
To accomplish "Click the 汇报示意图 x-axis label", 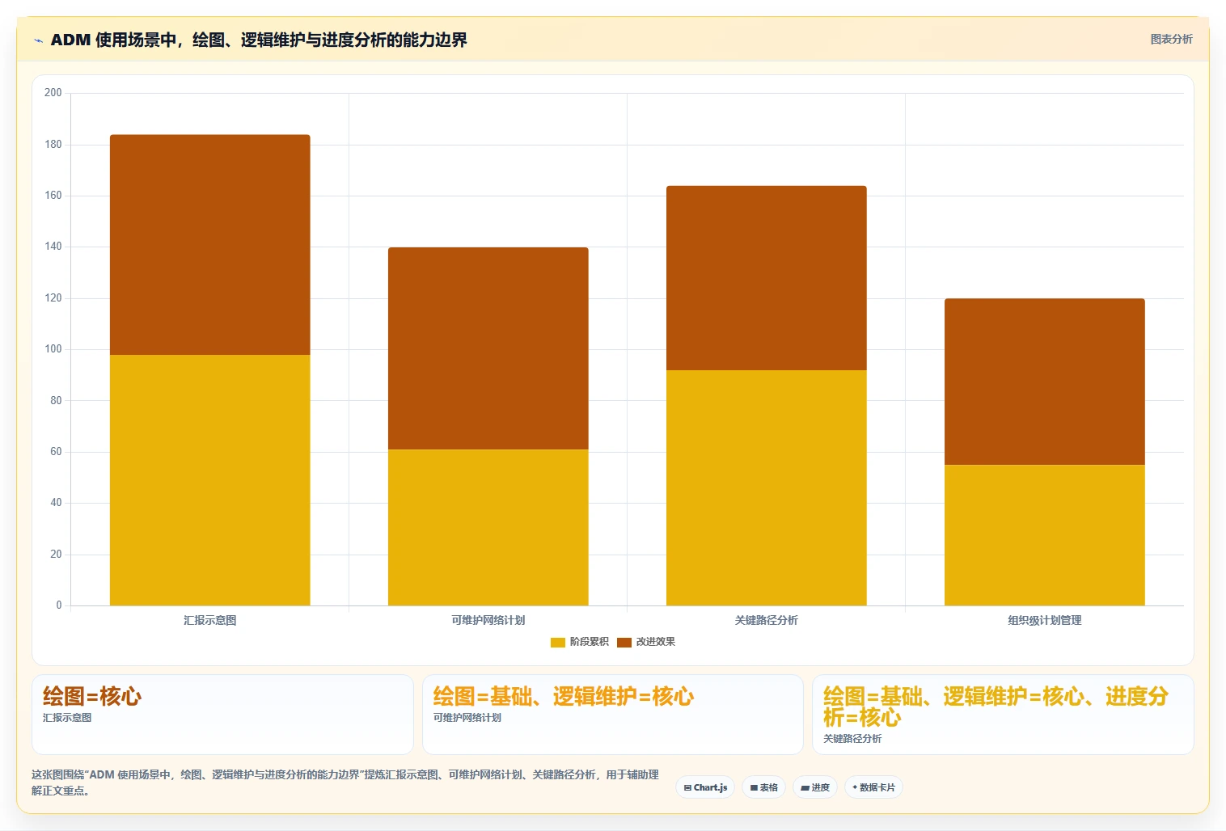I will [210, 620].
